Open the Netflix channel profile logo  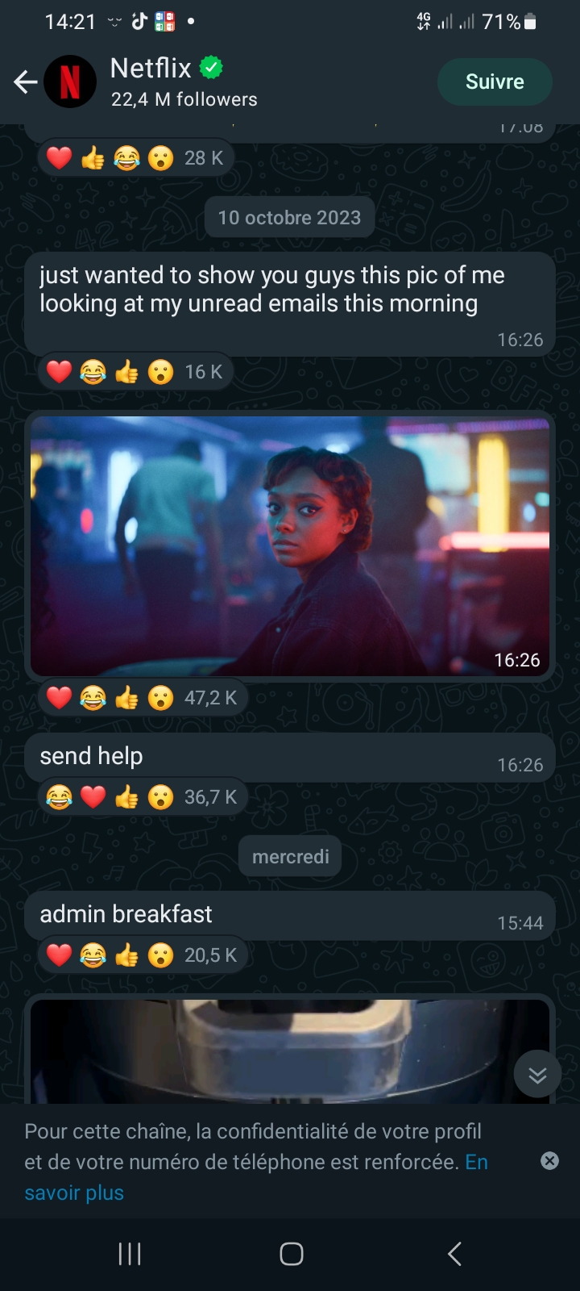click(70, 81)
